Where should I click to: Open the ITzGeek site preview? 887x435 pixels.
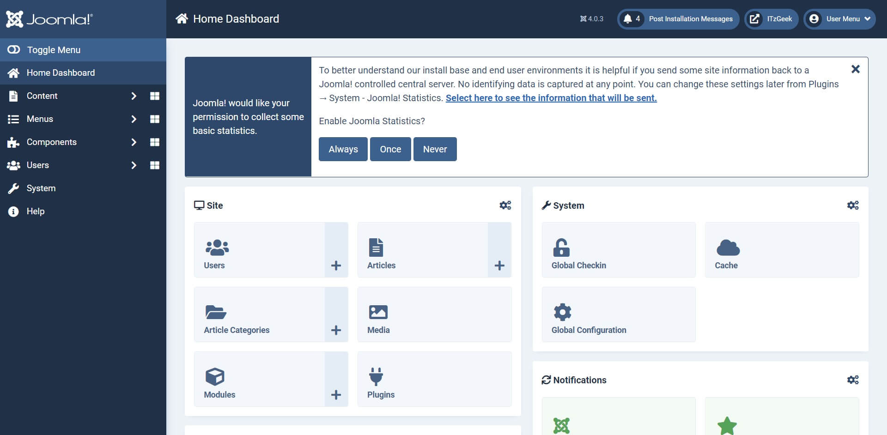tap(771, 19)
